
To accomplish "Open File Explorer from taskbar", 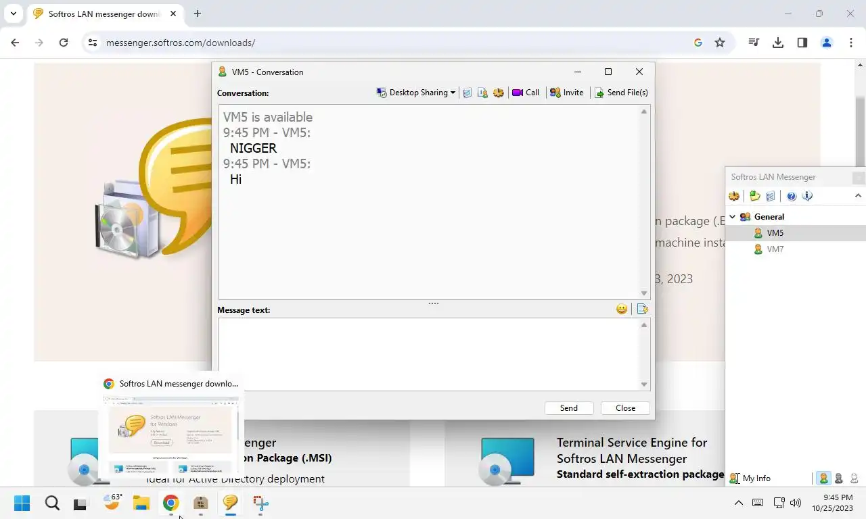I will (x=141, y=503).
